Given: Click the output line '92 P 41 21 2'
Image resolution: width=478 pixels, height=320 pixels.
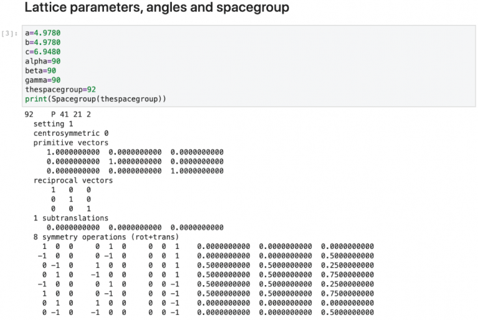Looking at the screenshot, I should (58, 115).
